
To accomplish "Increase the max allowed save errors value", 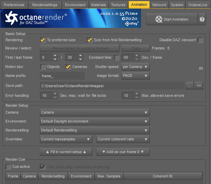I will (137, 94).
